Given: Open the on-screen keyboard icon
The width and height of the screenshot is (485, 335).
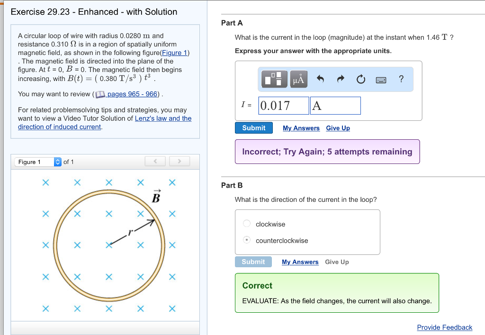Looking at the screenshot, I should [x=381, y=79].
